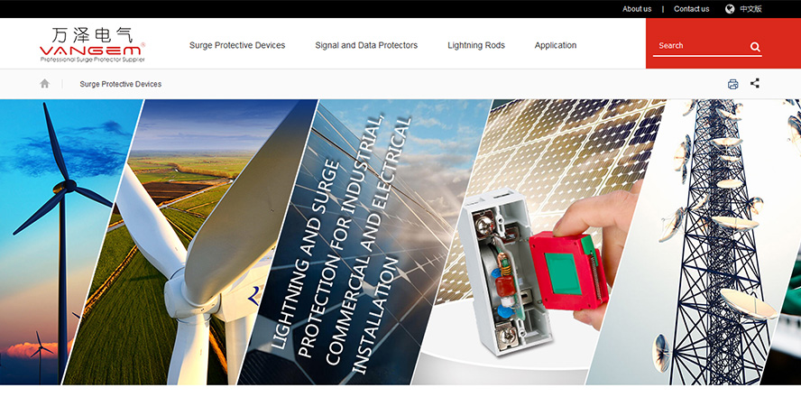Click the Surge Protective Devices breadcrumb

(x=121, y=84)
